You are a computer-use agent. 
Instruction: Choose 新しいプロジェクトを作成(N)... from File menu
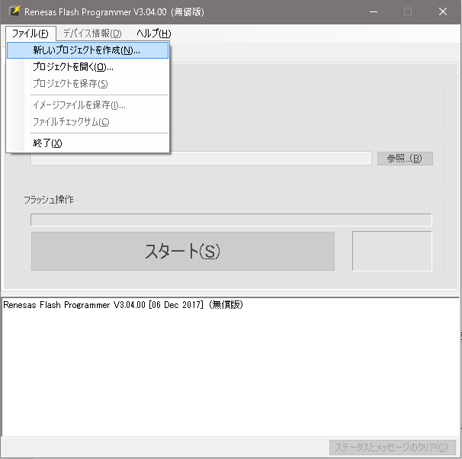coord(88,50)
